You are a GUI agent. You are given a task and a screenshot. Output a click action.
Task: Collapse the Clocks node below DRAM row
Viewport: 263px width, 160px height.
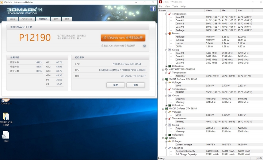[x=167, y=50]
